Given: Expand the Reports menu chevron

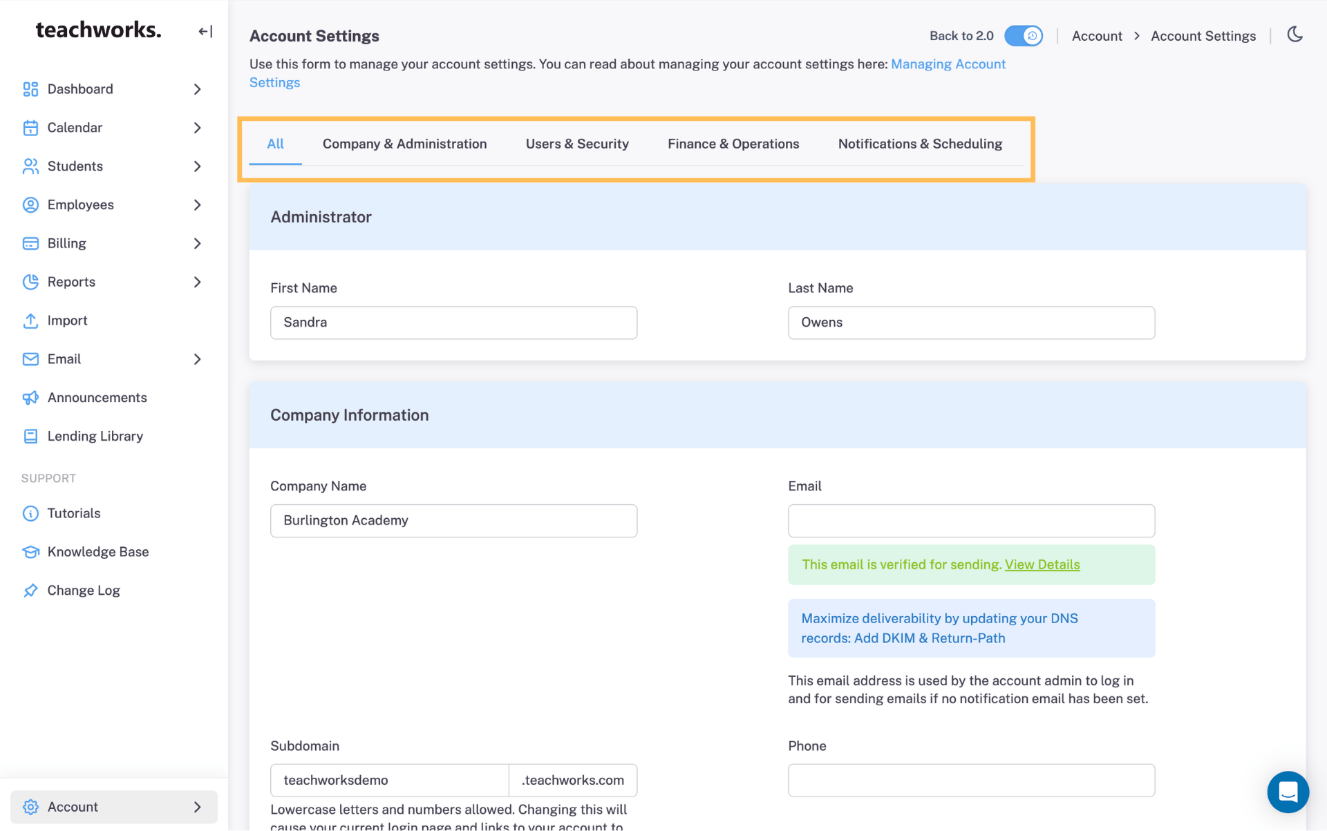Looking at the screenshot, I should 197,282.
